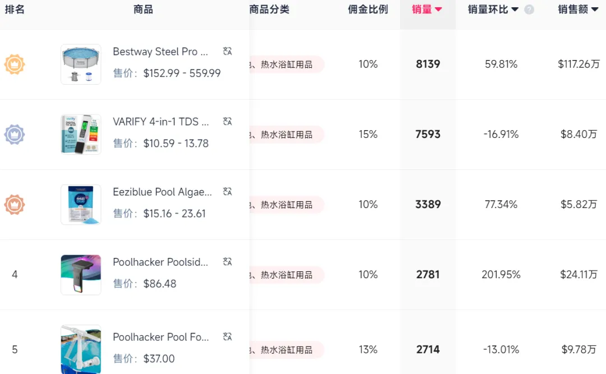Click the gold crown rank-one badge
The image size is (606, 374).
[x=15, y=64]
